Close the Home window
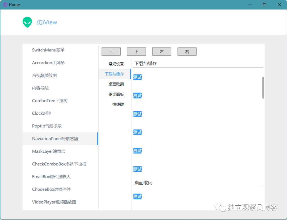The image size is (287, 220). 279,5
